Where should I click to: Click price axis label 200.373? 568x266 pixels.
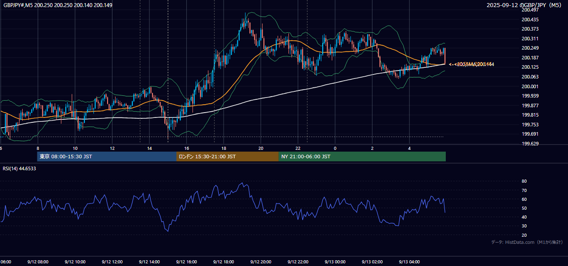click(x=530, y=29)
